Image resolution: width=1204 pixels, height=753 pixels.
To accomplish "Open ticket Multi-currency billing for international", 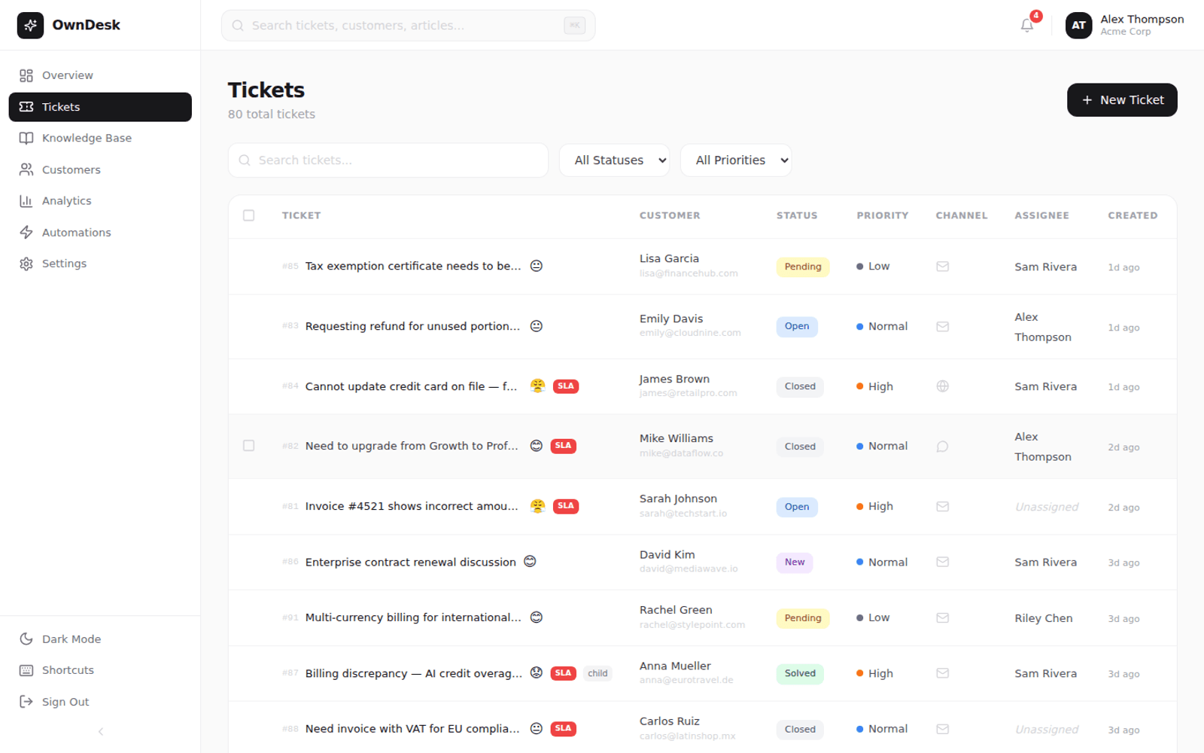I will pyautogui.click(x=413, y=617).
